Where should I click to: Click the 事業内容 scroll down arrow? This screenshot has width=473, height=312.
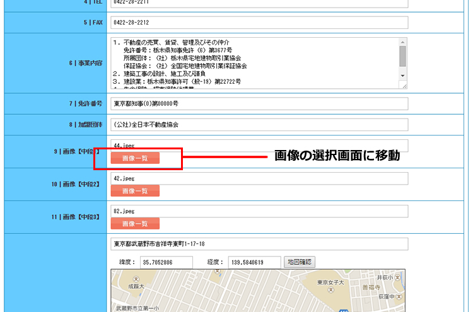pos(403,76)
